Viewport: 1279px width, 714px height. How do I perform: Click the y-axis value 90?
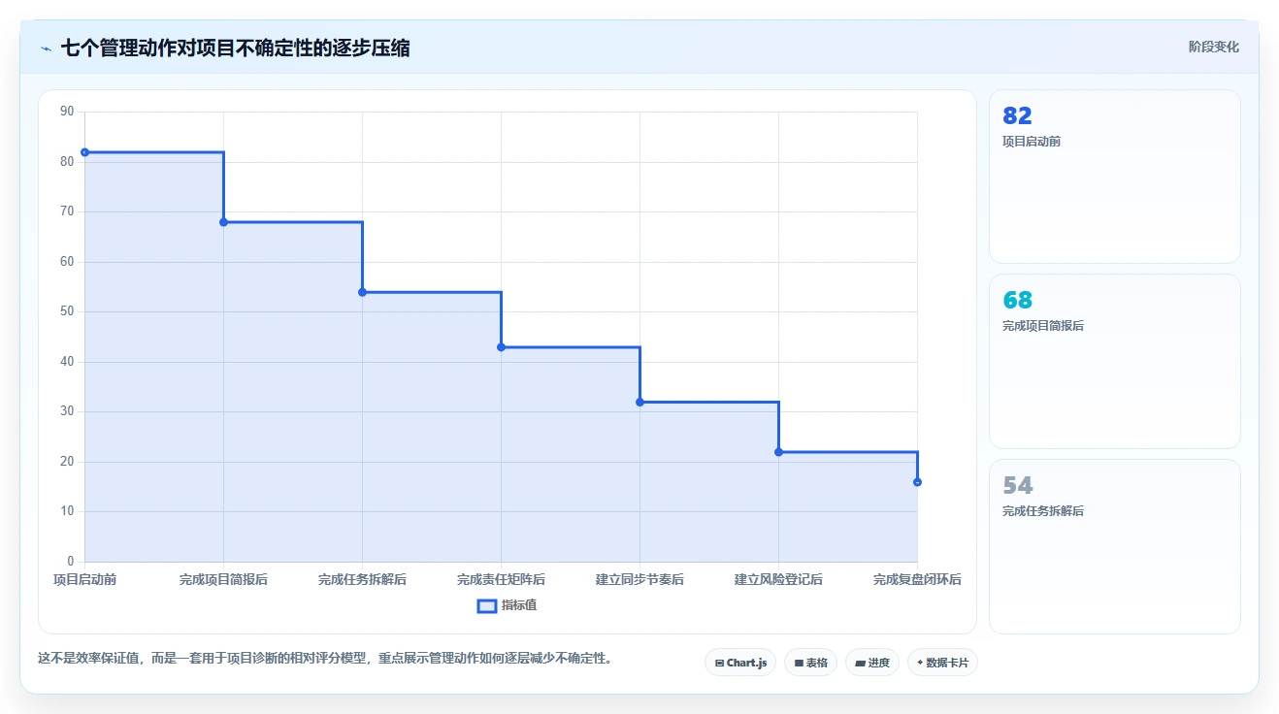67,112
